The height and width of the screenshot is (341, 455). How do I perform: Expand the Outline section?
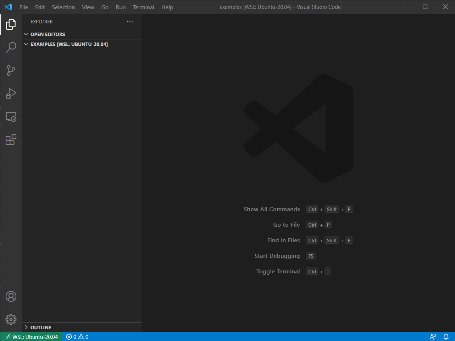pos(82,328)
